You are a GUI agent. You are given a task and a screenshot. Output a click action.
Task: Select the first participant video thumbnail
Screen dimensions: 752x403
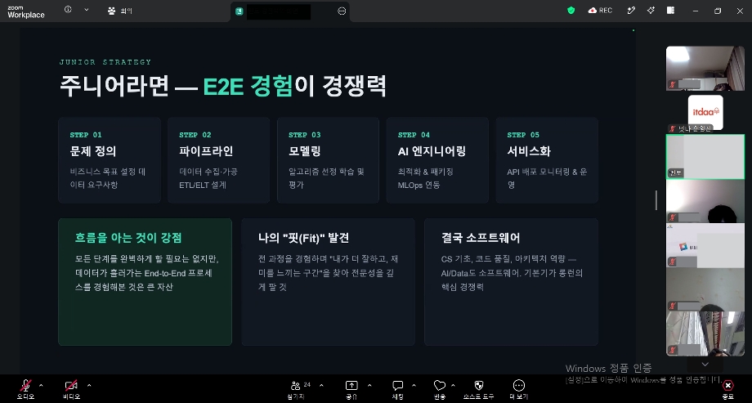[705, 68]
